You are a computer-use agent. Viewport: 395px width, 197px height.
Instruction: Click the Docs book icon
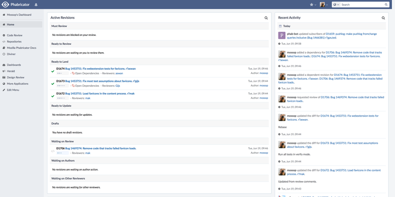tap(4, 48)
